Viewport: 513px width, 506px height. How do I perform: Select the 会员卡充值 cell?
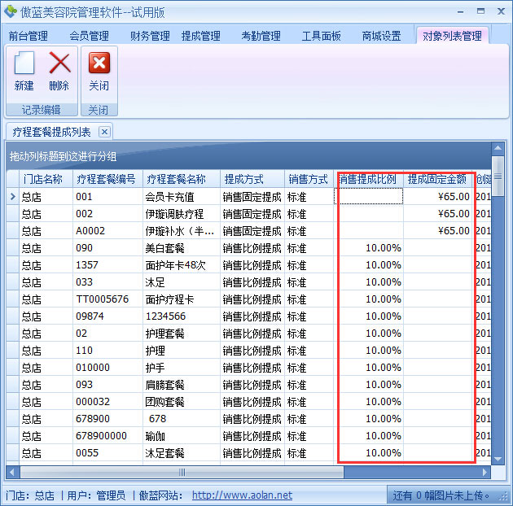click(182, 196)
